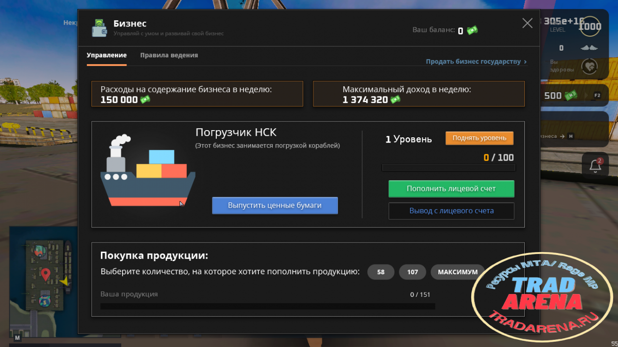Viewport: 618px width, 347px height.
Task: Click Максимальный доход в неделю label
Action: [x=407, y=89]
